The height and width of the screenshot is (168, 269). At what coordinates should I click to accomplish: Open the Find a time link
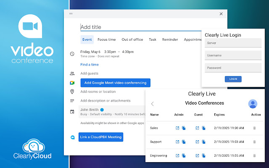pos(90,65)
